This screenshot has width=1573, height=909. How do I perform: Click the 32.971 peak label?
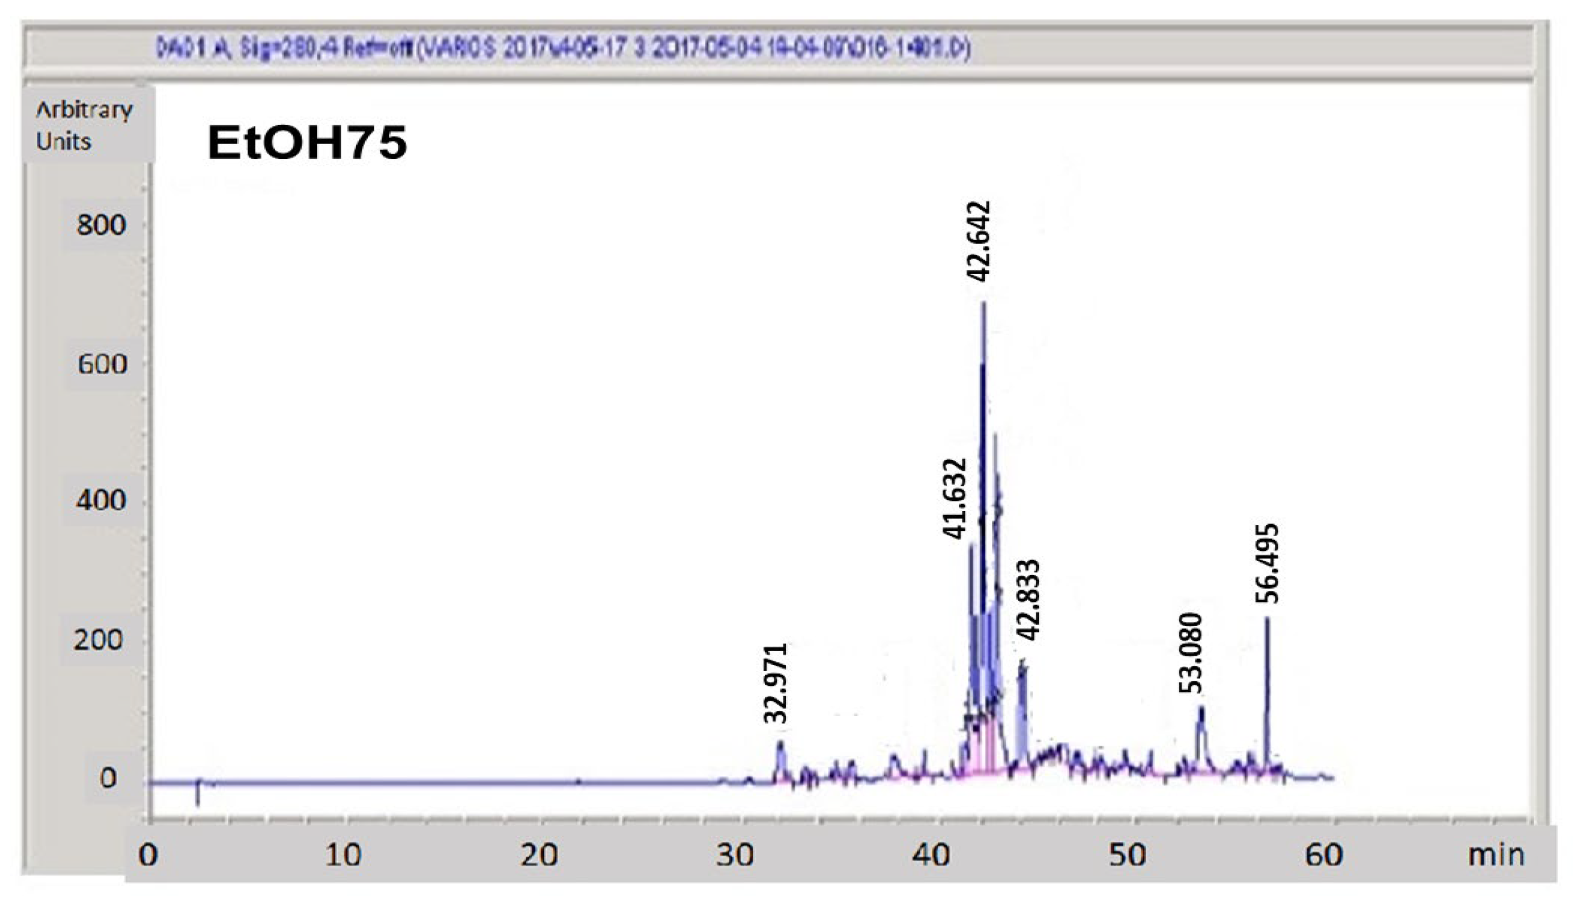click(x=776, y=683)
